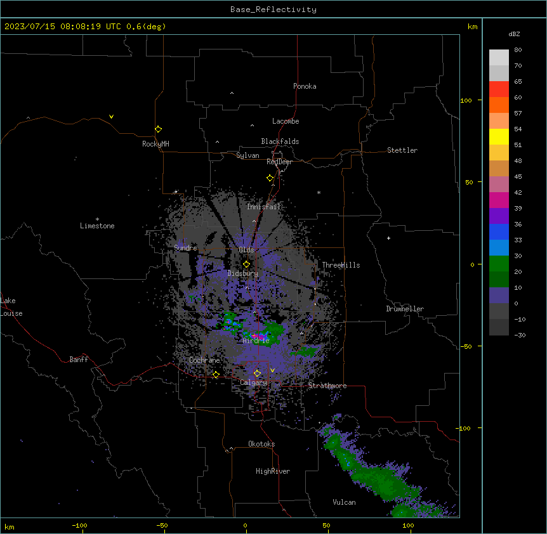Image resolution: width=547 pixels, height=534 pixels.
Task: Select the red swatch in the dBZ legend
Action: (499, 89)
